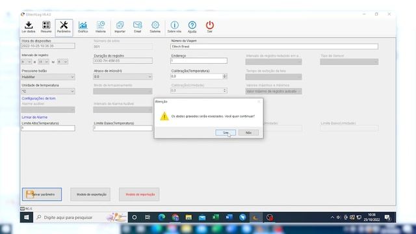Open Mail app from taskbar
This screenshot has width=416, height=234.
click(x=202, y=217)
